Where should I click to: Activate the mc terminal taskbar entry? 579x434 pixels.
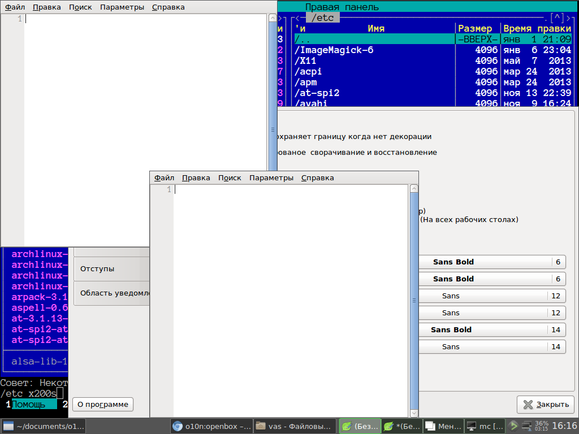485,426
